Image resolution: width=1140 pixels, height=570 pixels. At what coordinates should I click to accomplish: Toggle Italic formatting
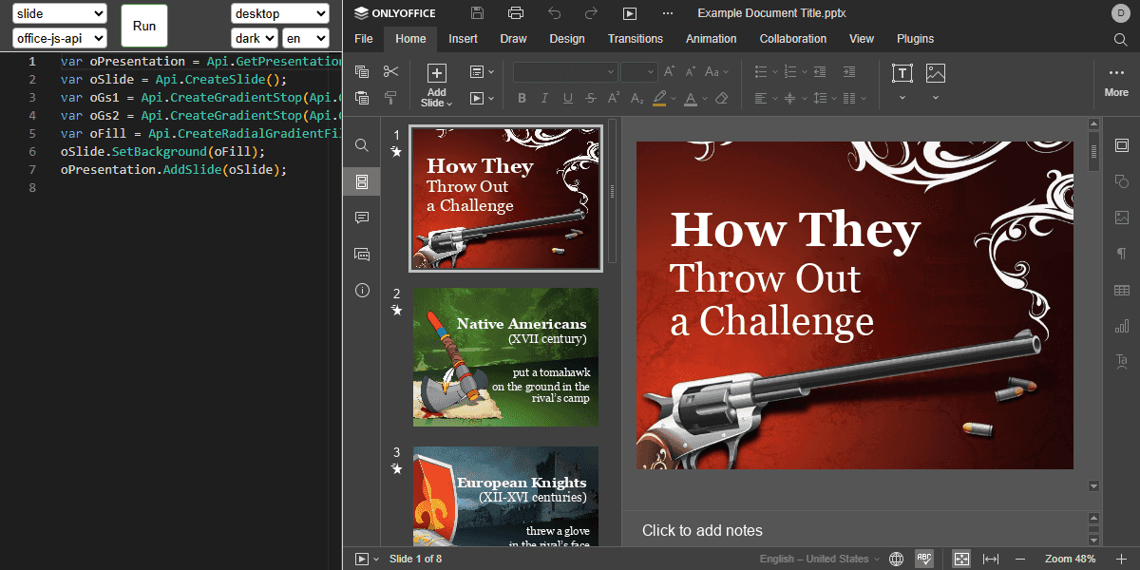(544, 98)
